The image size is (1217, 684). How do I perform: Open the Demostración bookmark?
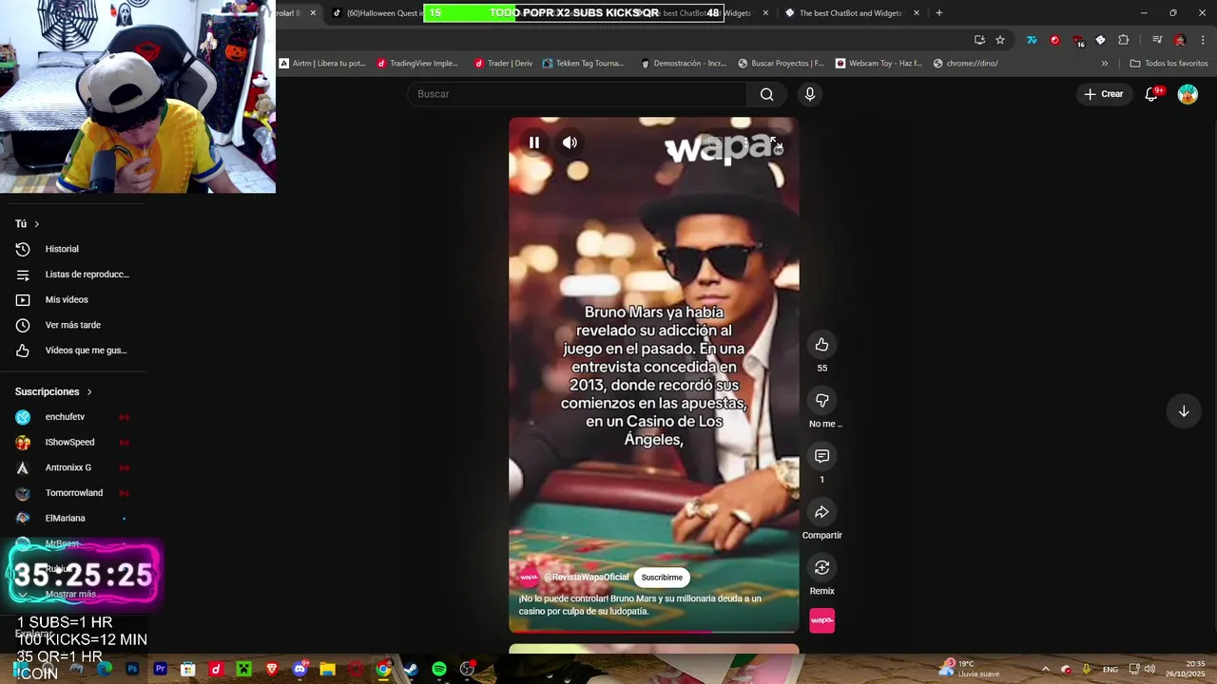(x=683, y=64)
